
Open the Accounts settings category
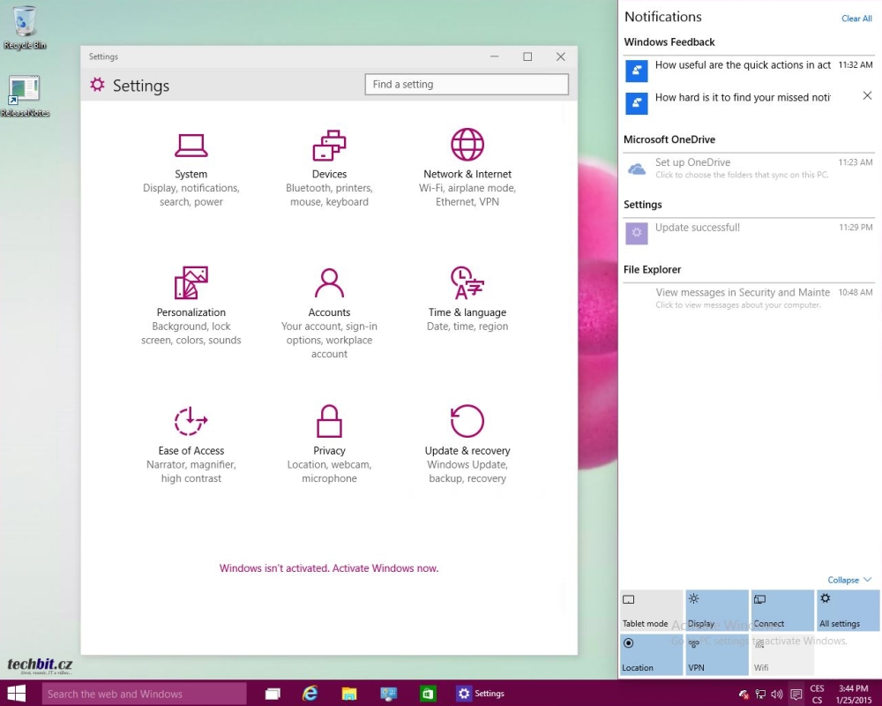[x=329, y=306]
